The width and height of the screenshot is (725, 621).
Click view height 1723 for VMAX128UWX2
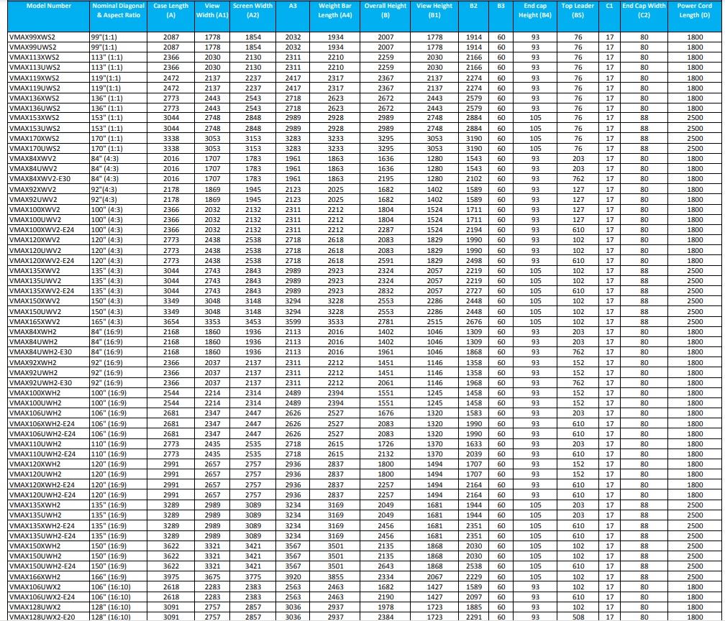[x=434, y=607]
